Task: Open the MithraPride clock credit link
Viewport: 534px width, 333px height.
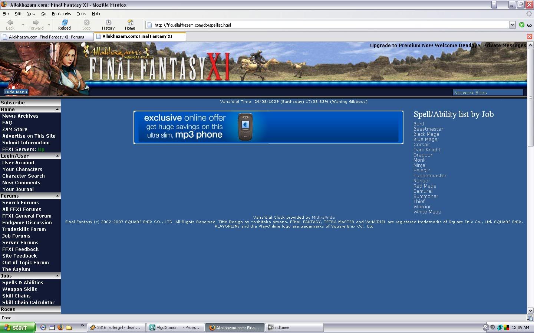Action: 323,218
